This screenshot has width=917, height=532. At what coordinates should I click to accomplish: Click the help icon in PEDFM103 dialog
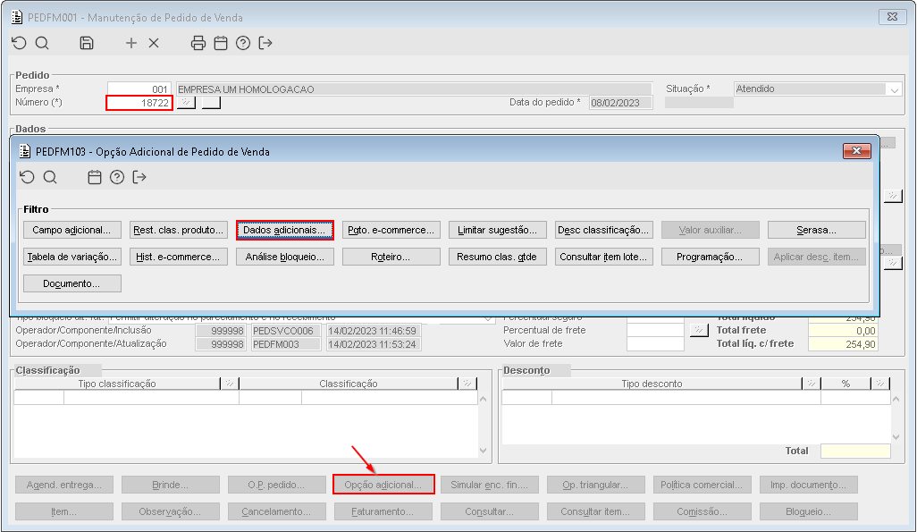[117, 177]
